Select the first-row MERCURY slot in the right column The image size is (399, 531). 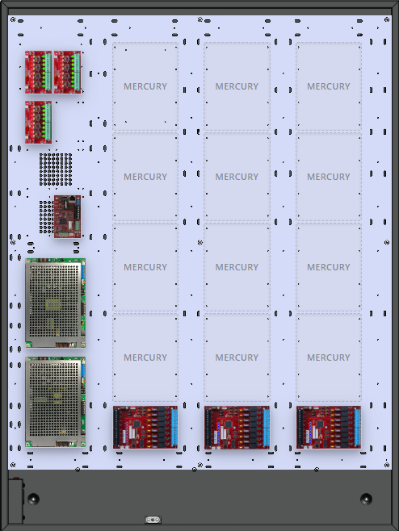(x=329, y=86)
